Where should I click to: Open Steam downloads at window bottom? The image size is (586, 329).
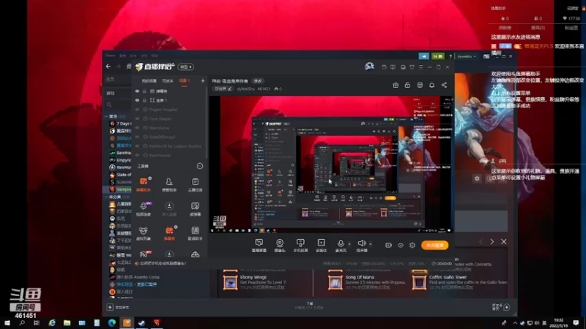[x=309, y=306]
